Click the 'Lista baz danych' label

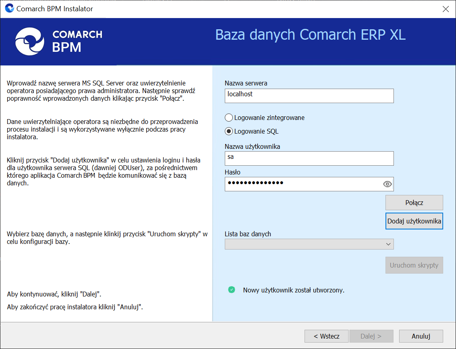(248, 234)
